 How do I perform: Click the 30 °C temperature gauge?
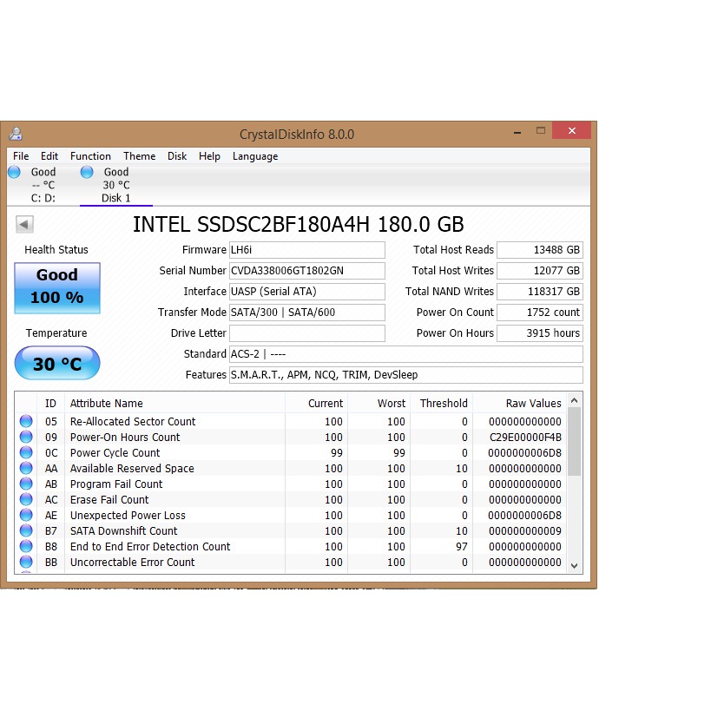56,363
